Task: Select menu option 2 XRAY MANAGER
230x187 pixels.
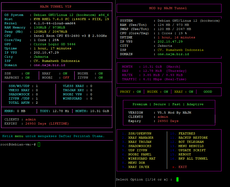Action: click(x=138, y=138)
